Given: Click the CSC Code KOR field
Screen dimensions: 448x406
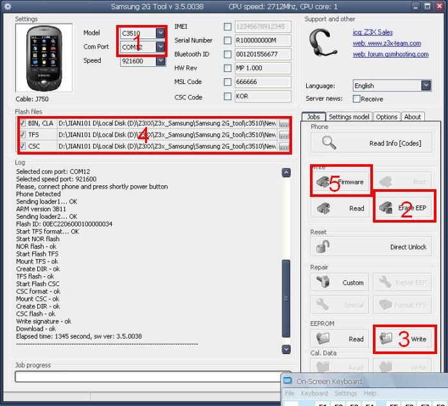Looking at the screenshot, I should tap(263, 96).
